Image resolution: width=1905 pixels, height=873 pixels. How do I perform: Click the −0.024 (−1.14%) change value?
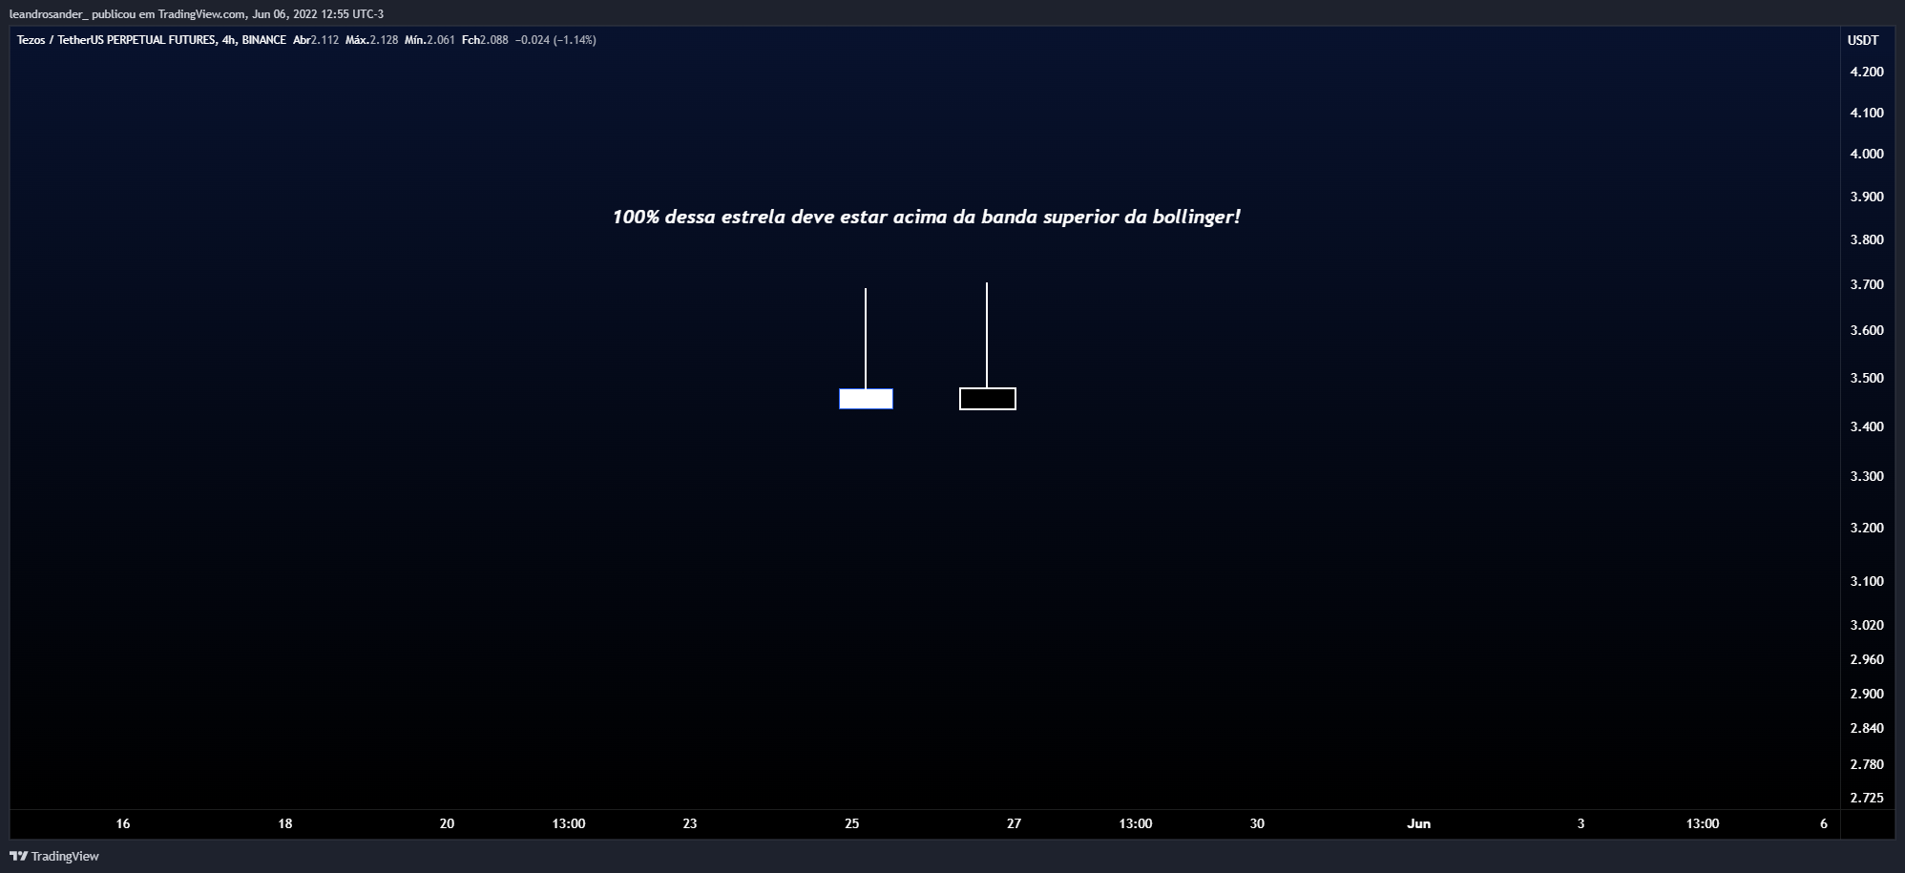click(x=555, y=40)
